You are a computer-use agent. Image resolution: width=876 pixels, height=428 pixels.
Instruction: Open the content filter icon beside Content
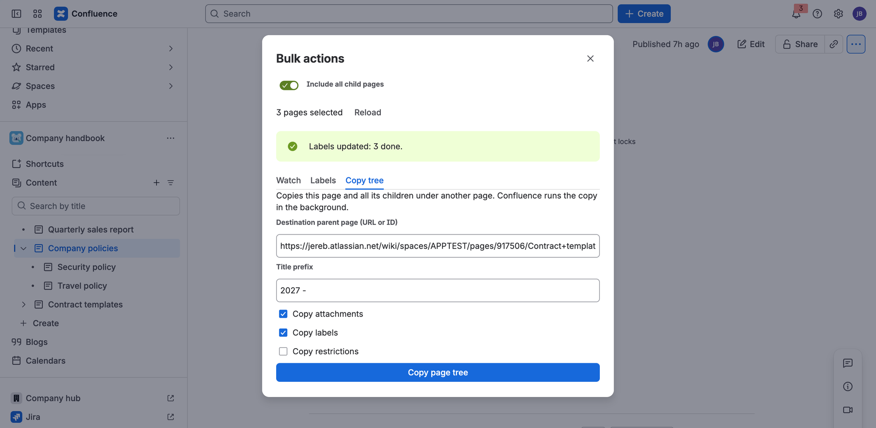[x=170, y=183]
